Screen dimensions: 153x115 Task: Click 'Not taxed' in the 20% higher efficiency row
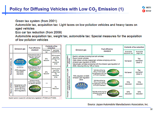tap(128, 73)
